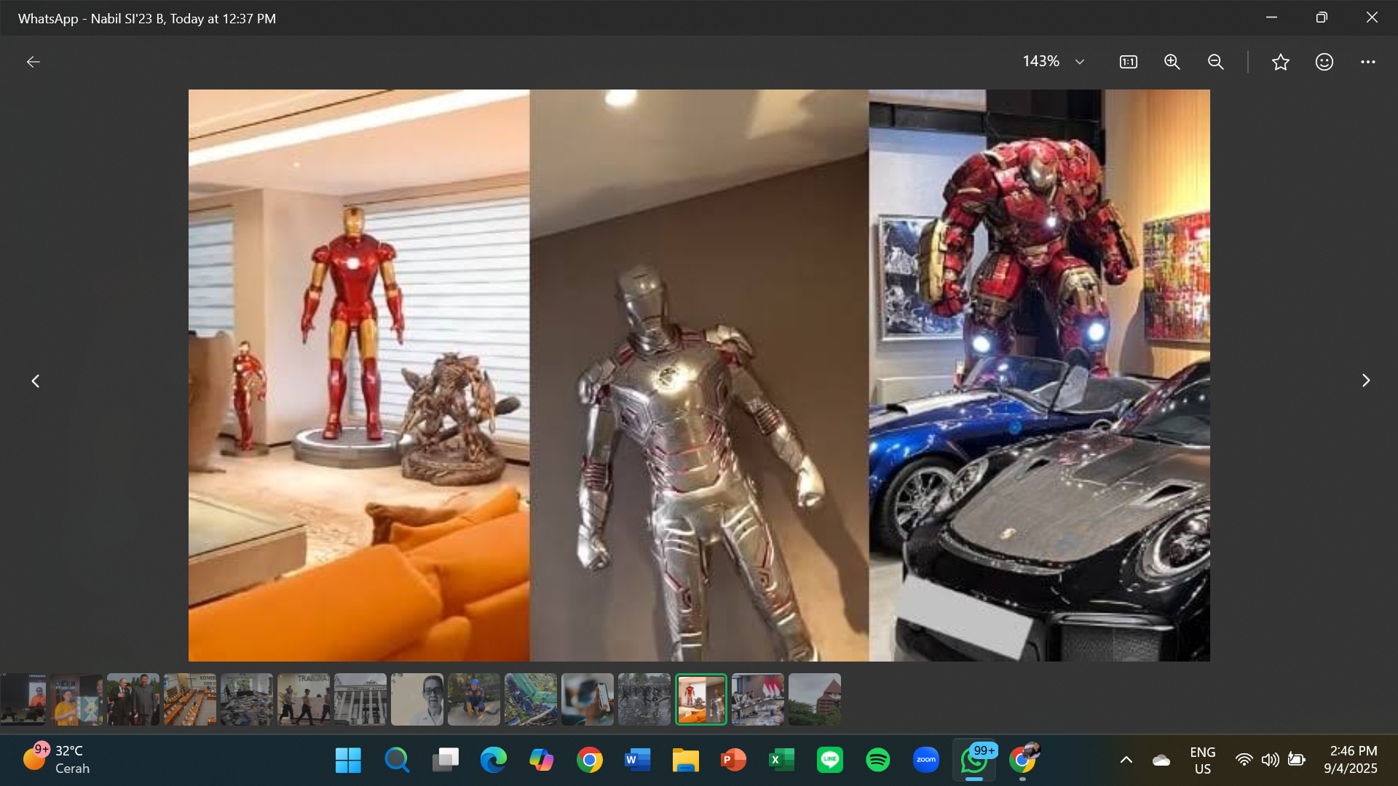
Task: Open the thumbnail of two men in dark suits
Action: pos(133,699)
